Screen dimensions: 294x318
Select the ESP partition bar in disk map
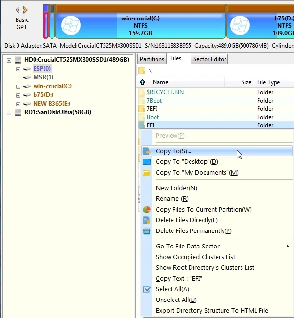pyautogui.click(x=46, y=21)
